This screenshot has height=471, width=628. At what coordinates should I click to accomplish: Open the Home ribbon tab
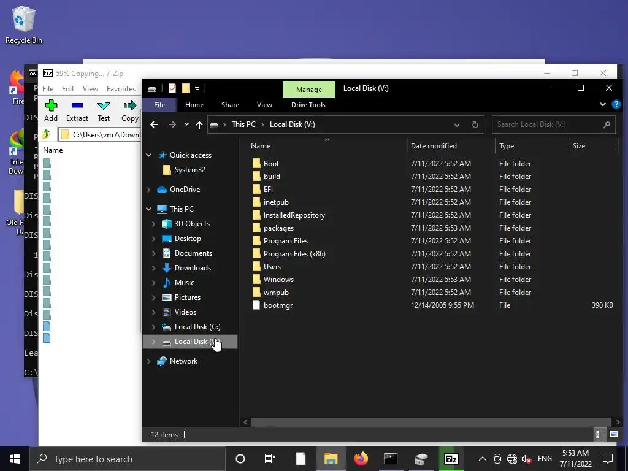194,105
